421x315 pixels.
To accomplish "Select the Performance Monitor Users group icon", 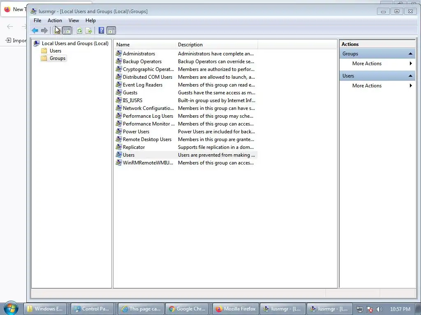I will pyautogui.click(x=119, y=124).
